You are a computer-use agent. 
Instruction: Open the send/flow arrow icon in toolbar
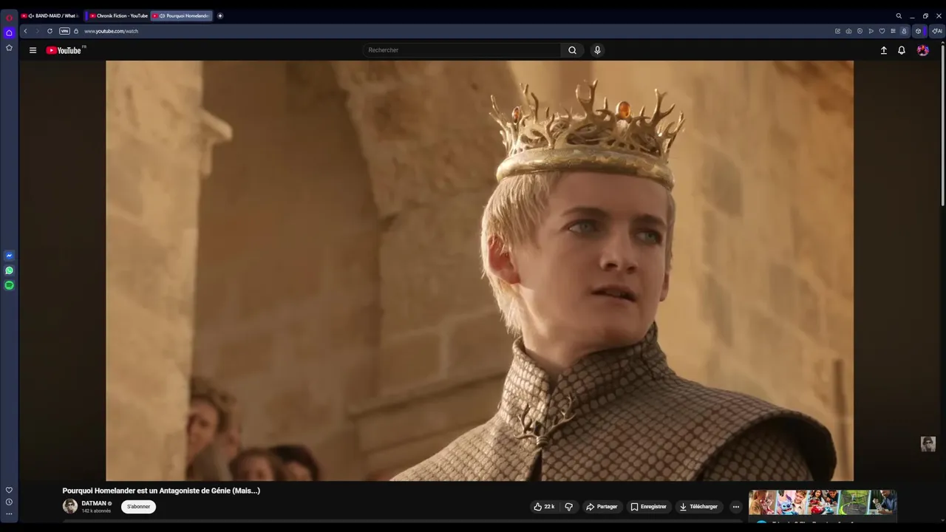coord(871,31)
